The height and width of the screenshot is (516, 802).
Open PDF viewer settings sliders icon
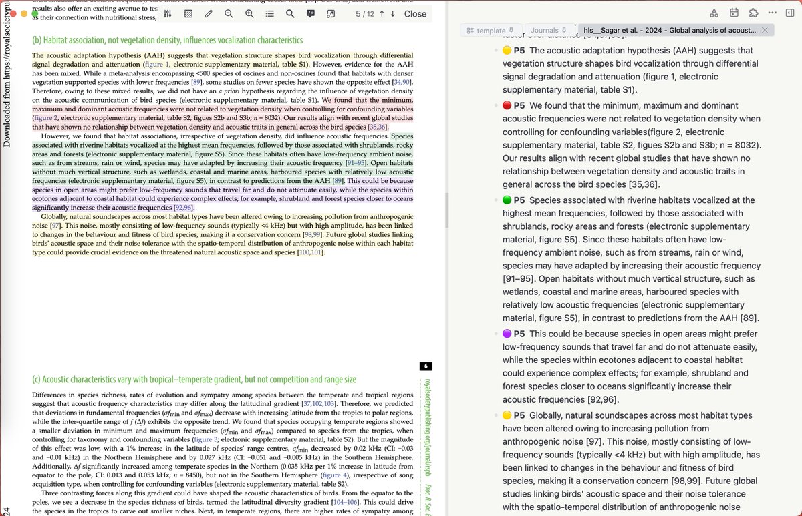coord(168,13)
